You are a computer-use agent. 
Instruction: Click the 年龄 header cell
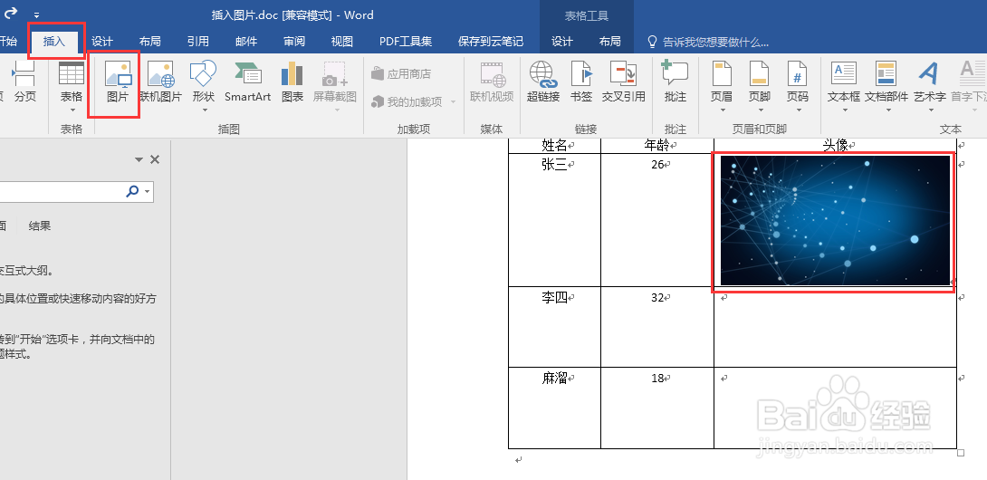(x=657, y=146)
